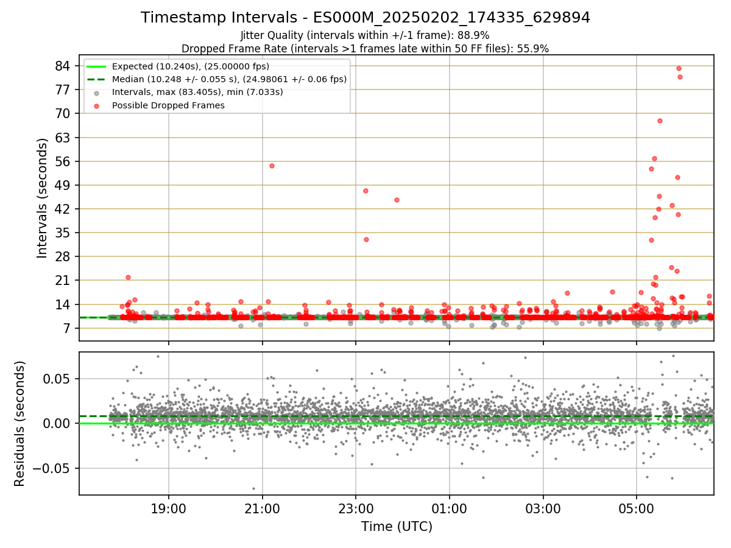Screen dimensions: 731x548
Task: Click the y-axis tick label 84
Action: (64, 66)
